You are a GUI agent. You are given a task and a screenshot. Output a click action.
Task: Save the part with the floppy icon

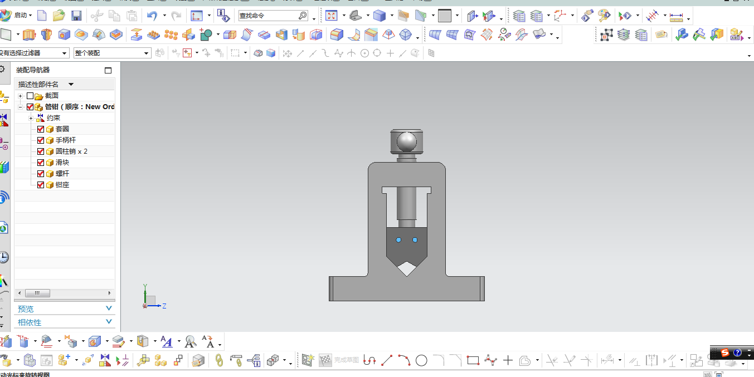[x=76, y=16]
